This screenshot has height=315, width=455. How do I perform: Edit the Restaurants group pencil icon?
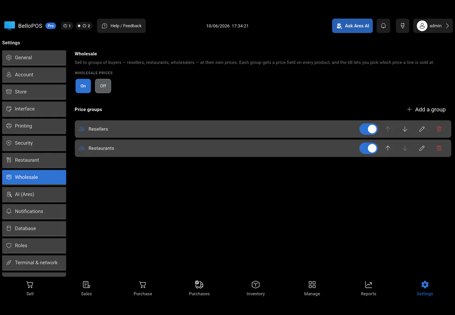click(x=422, y=148)
